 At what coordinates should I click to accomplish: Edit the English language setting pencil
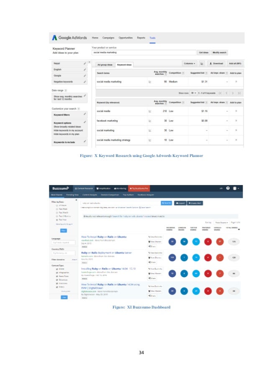[85, 69]
